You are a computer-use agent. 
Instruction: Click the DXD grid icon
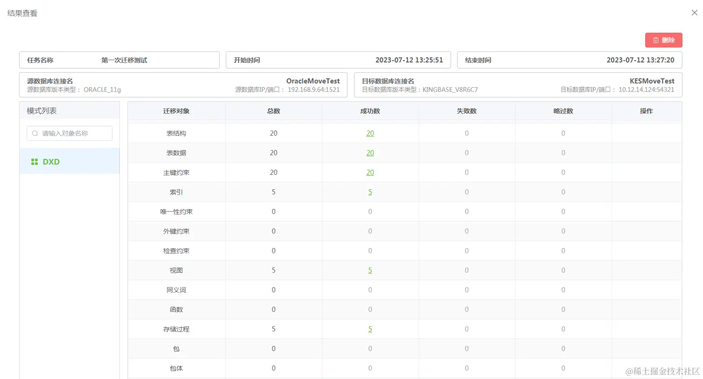coord(35,162)
